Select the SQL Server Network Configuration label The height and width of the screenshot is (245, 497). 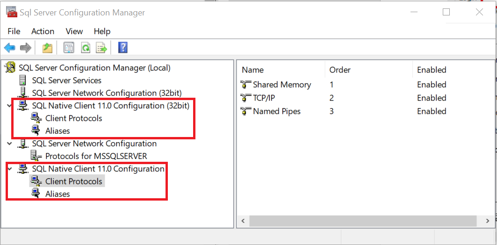tap(94, 144)
